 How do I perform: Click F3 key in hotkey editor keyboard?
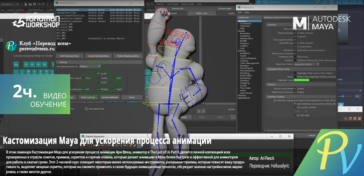coord(38,64)
